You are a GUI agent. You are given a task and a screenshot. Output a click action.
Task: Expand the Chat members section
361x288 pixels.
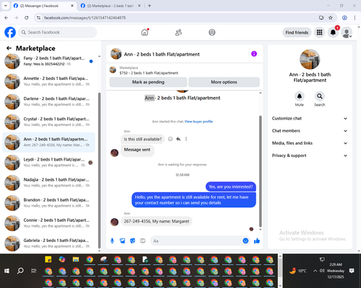(310, 131)
